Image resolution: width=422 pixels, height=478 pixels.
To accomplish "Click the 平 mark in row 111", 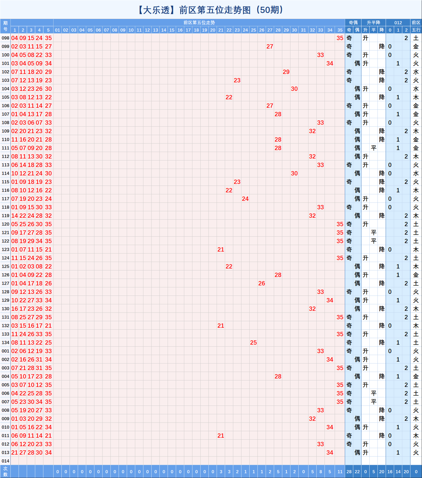I will click(x=374, y=148).
